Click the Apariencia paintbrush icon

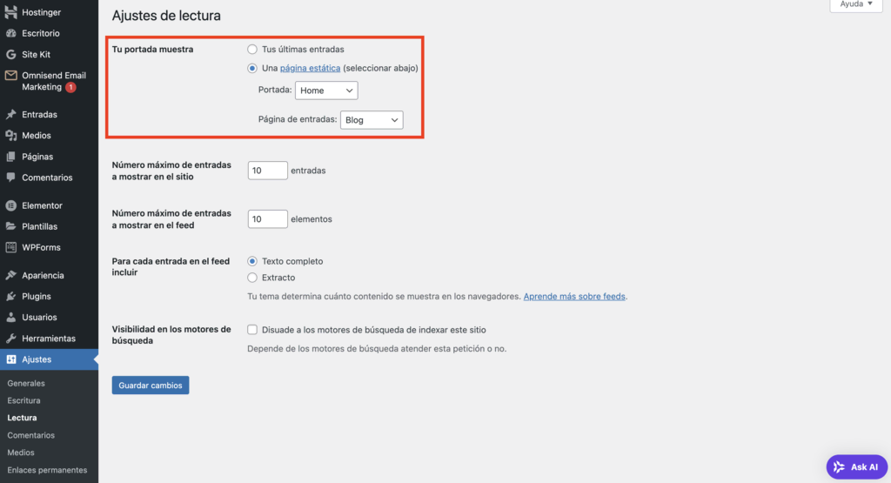point(10,275)
